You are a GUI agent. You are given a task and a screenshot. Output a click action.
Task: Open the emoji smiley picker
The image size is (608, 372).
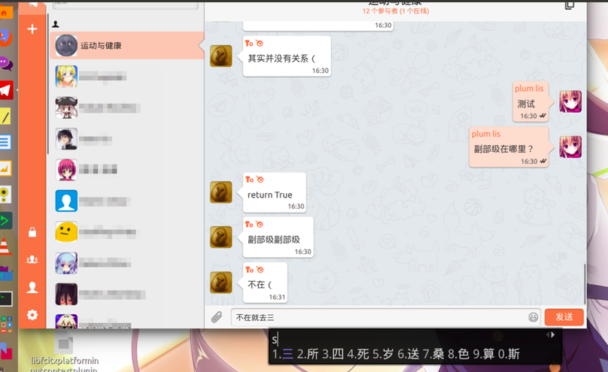(x=534, y=317)
